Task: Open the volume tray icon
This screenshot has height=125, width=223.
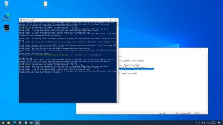Action: pos(208,123)
